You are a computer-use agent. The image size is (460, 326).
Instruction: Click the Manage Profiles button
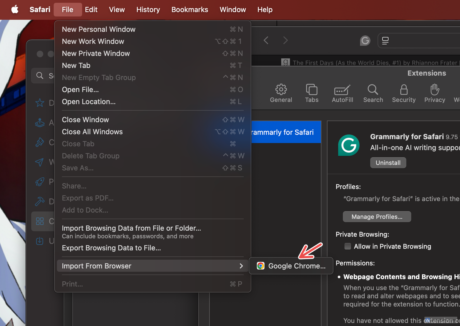[x=377, y=216]
